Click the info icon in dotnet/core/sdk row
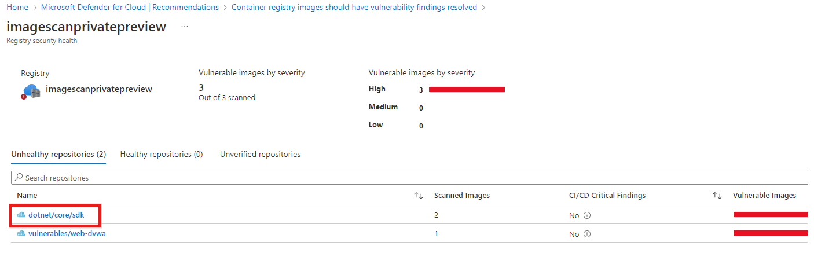This screenshot has height=257, width=814. coord(586,215)
